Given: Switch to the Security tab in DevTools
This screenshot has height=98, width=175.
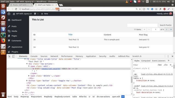Looking at the screenshot, I should [103, 56].
